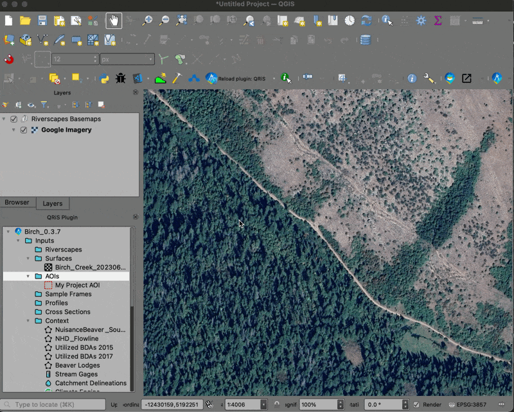The width and height of the screenshot is (514, 412).
Task: Activate the Zoom Out magnifier
Action: (x=164, y=21)
